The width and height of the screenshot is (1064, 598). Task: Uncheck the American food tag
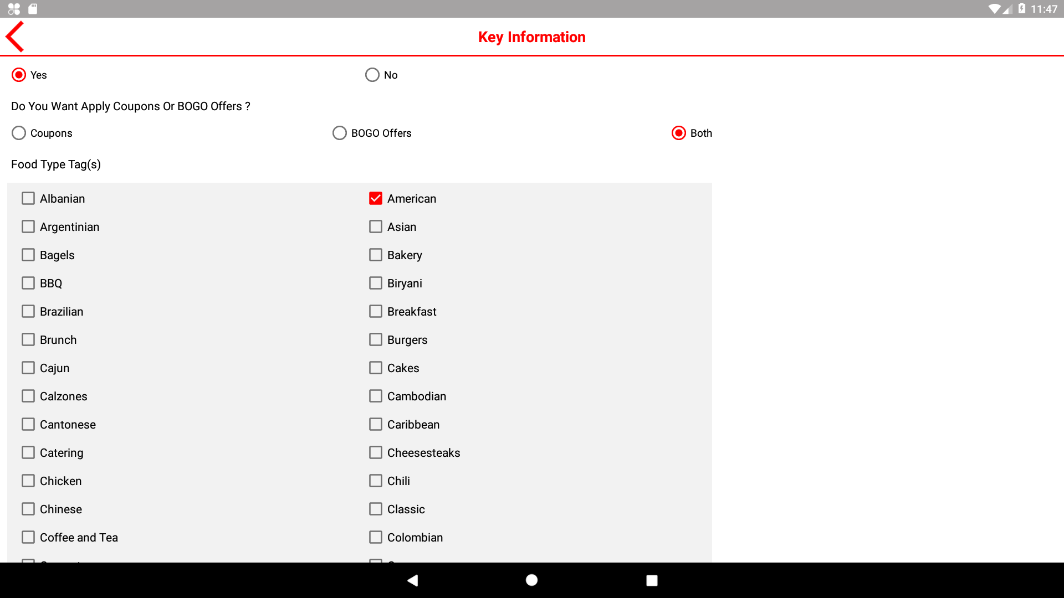[376, 198]
